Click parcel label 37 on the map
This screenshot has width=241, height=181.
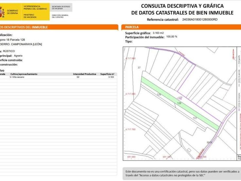139,68
